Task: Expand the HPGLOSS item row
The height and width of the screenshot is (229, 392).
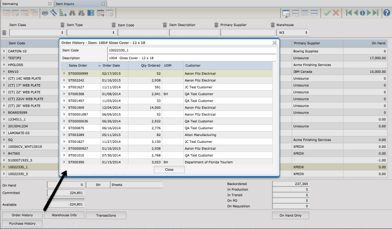Action: coord(4,65)
